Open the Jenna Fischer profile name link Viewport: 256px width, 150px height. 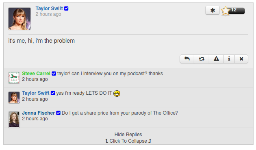[38, 113]
